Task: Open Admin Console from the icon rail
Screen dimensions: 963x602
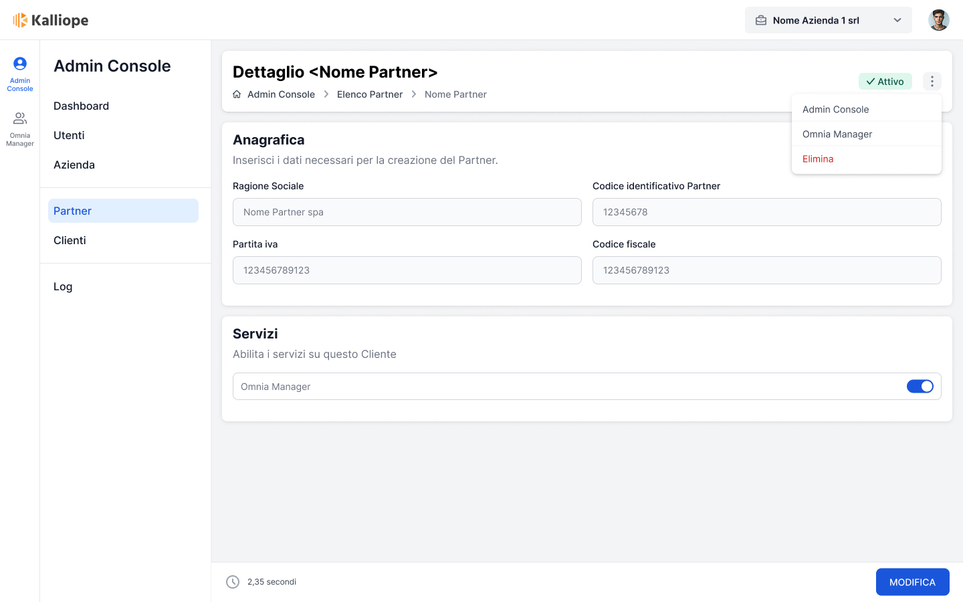Action: point(20,73)
